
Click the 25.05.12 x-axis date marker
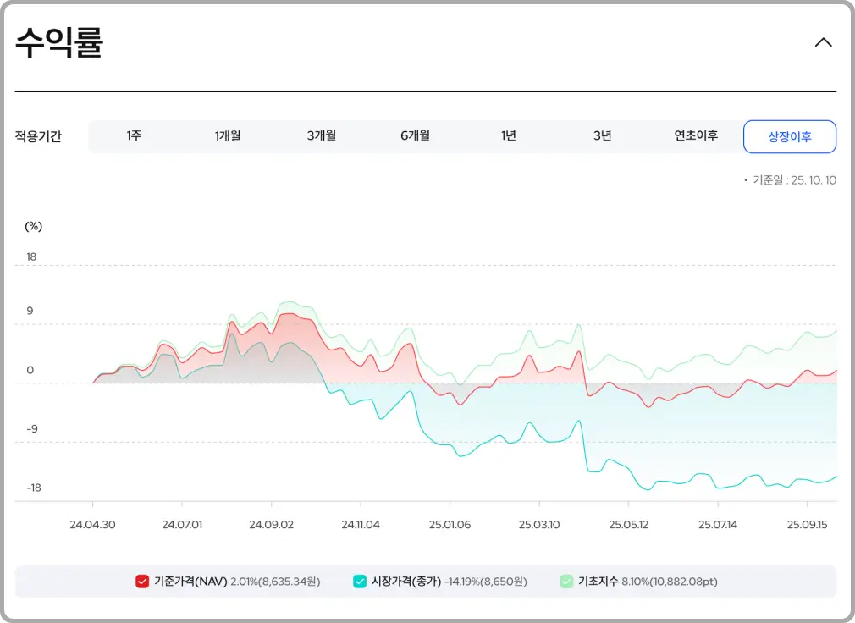pos(626,525)
